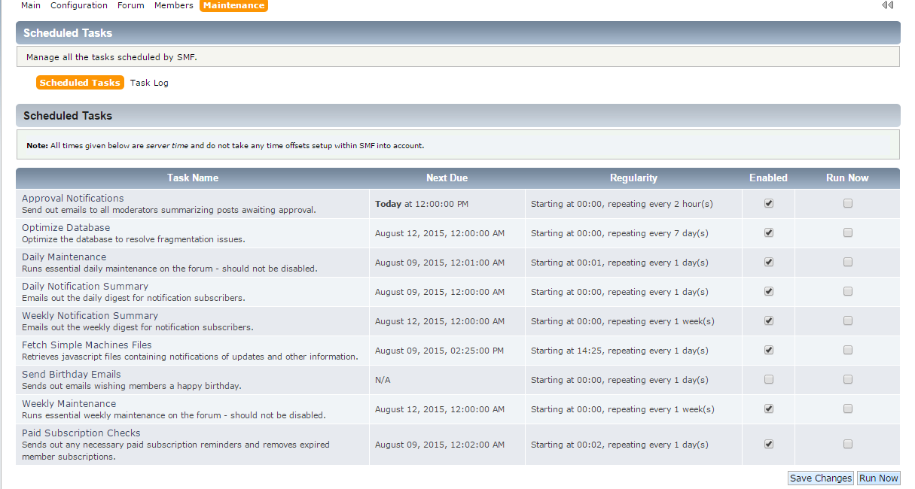The height and width of the screenshot is (489, 915).
Task: Open the Daily Maintenance task link
Action: (64, 257)
